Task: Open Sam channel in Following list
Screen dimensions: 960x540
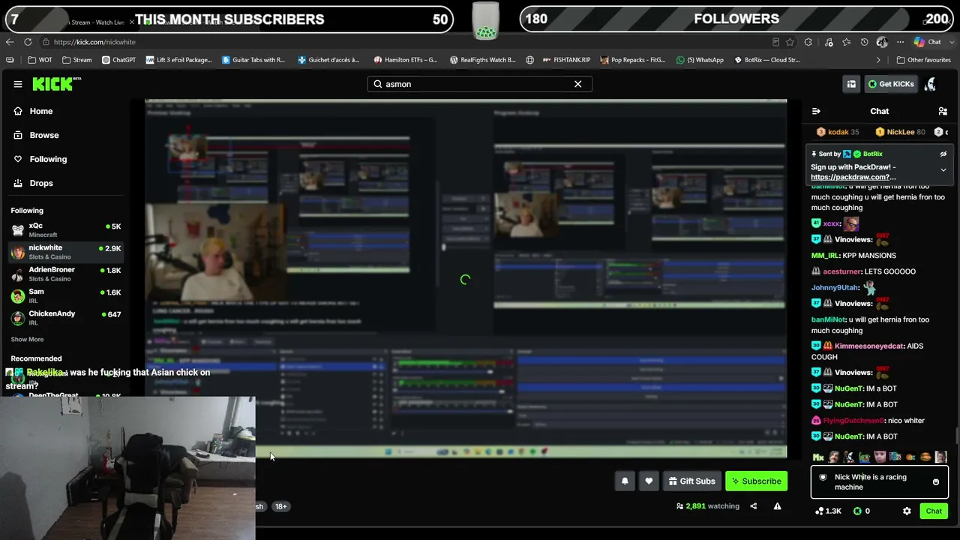Action: pos(66,295)
